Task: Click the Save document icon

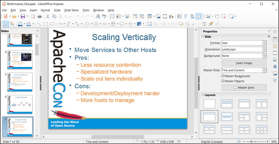Action: (23, 16)
